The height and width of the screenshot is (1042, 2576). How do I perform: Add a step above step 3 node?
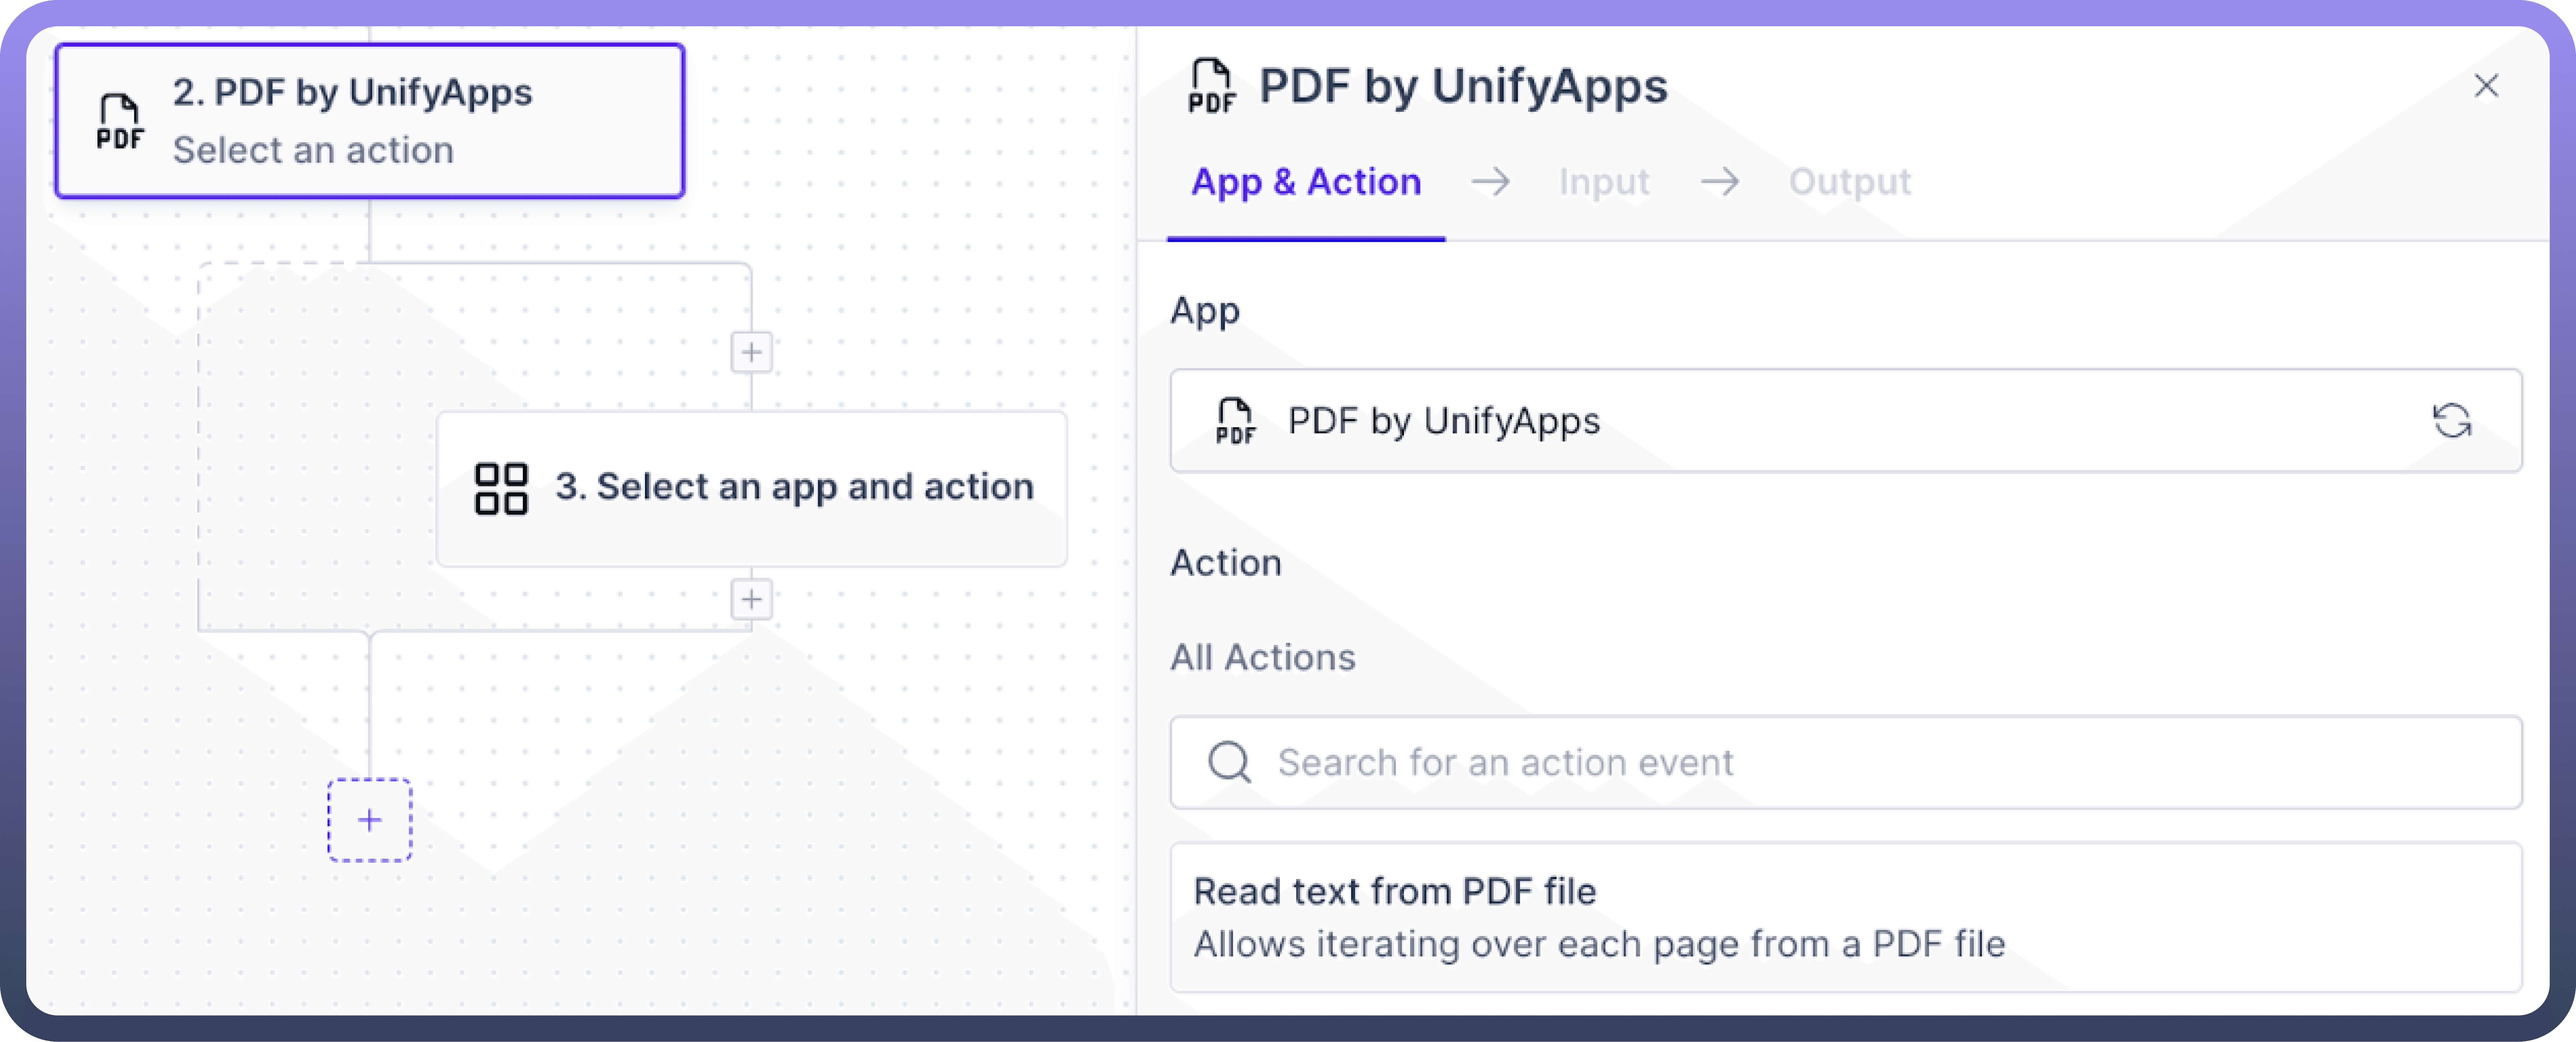[x=751, y=352]
